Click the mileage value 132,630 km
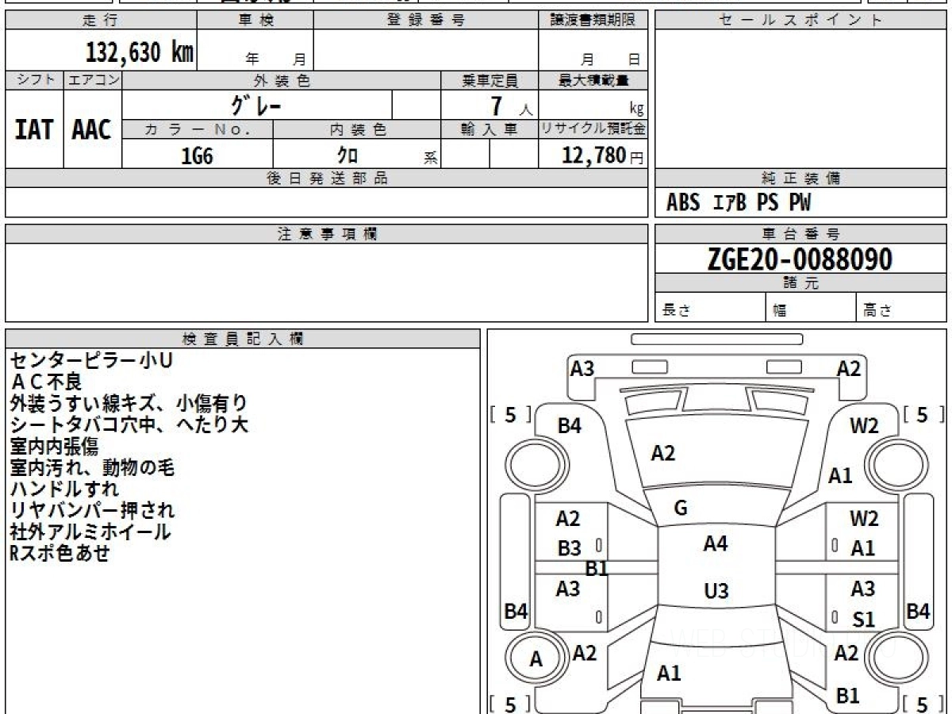The height and width of the screenshot is (714, 952). (x=139, y=52)
